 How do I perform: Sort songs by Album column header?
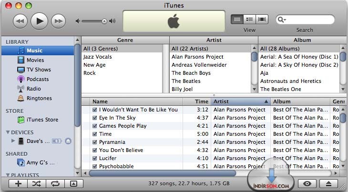tap(300, 101)
